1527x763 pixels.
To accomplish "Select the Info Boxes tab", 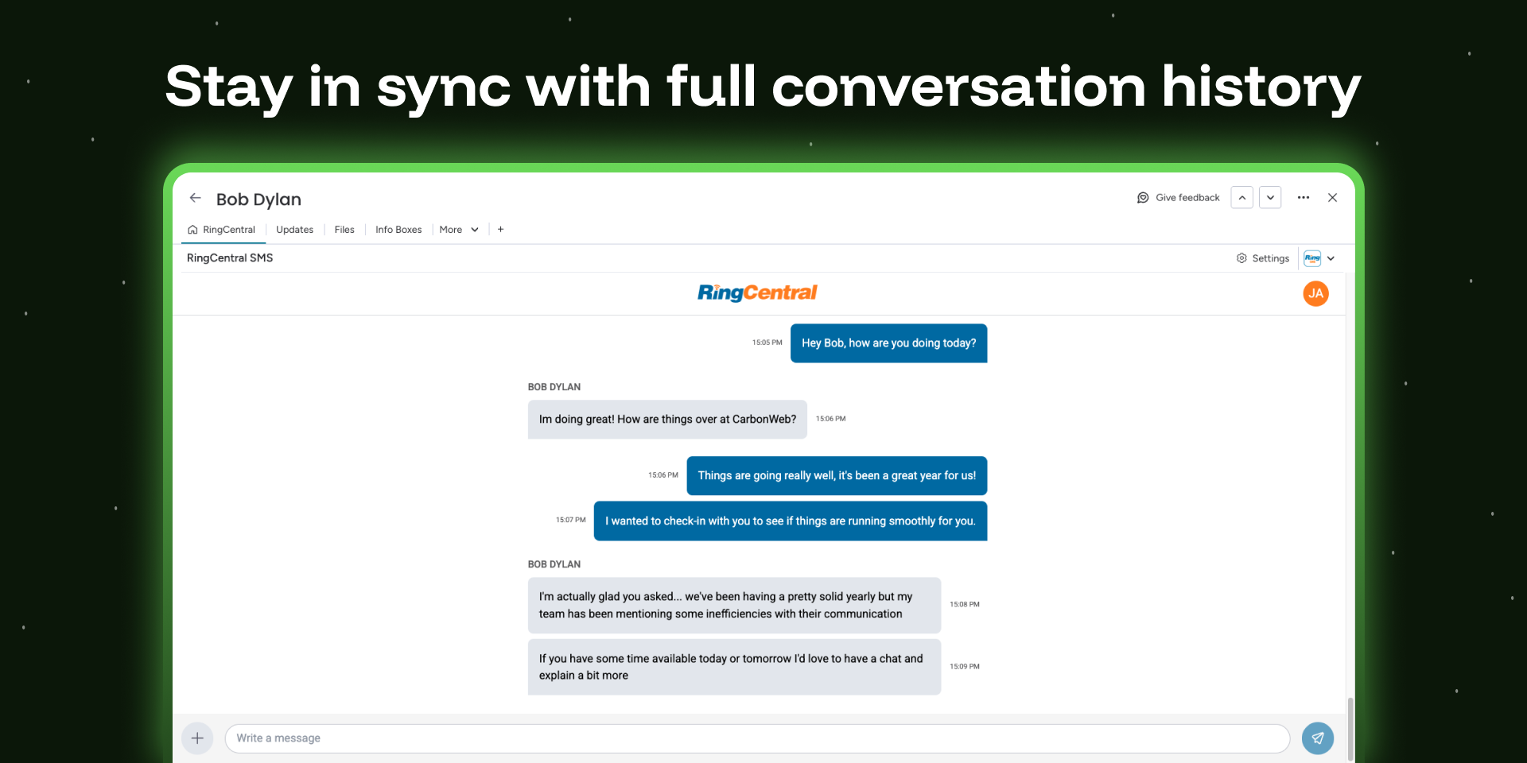I will 398,230.
